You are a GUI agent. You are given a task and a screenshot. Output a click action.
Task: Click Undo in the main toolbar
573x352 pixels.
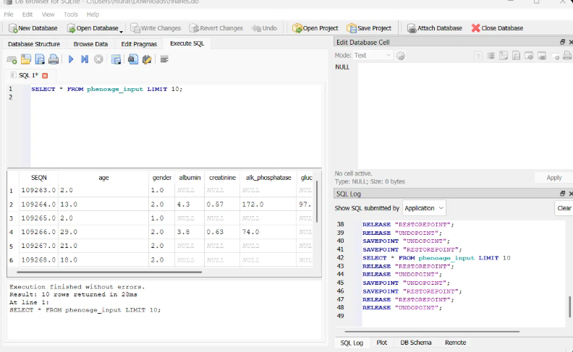(265, 28)
